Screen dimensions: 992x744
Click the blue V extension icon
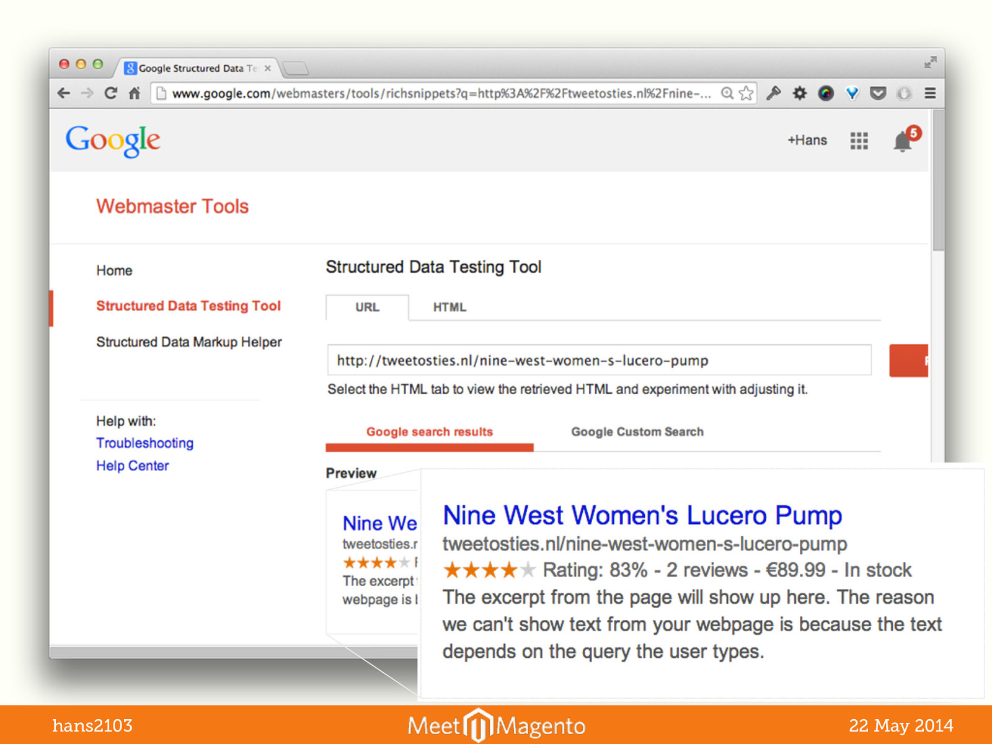tap(852, 93)
